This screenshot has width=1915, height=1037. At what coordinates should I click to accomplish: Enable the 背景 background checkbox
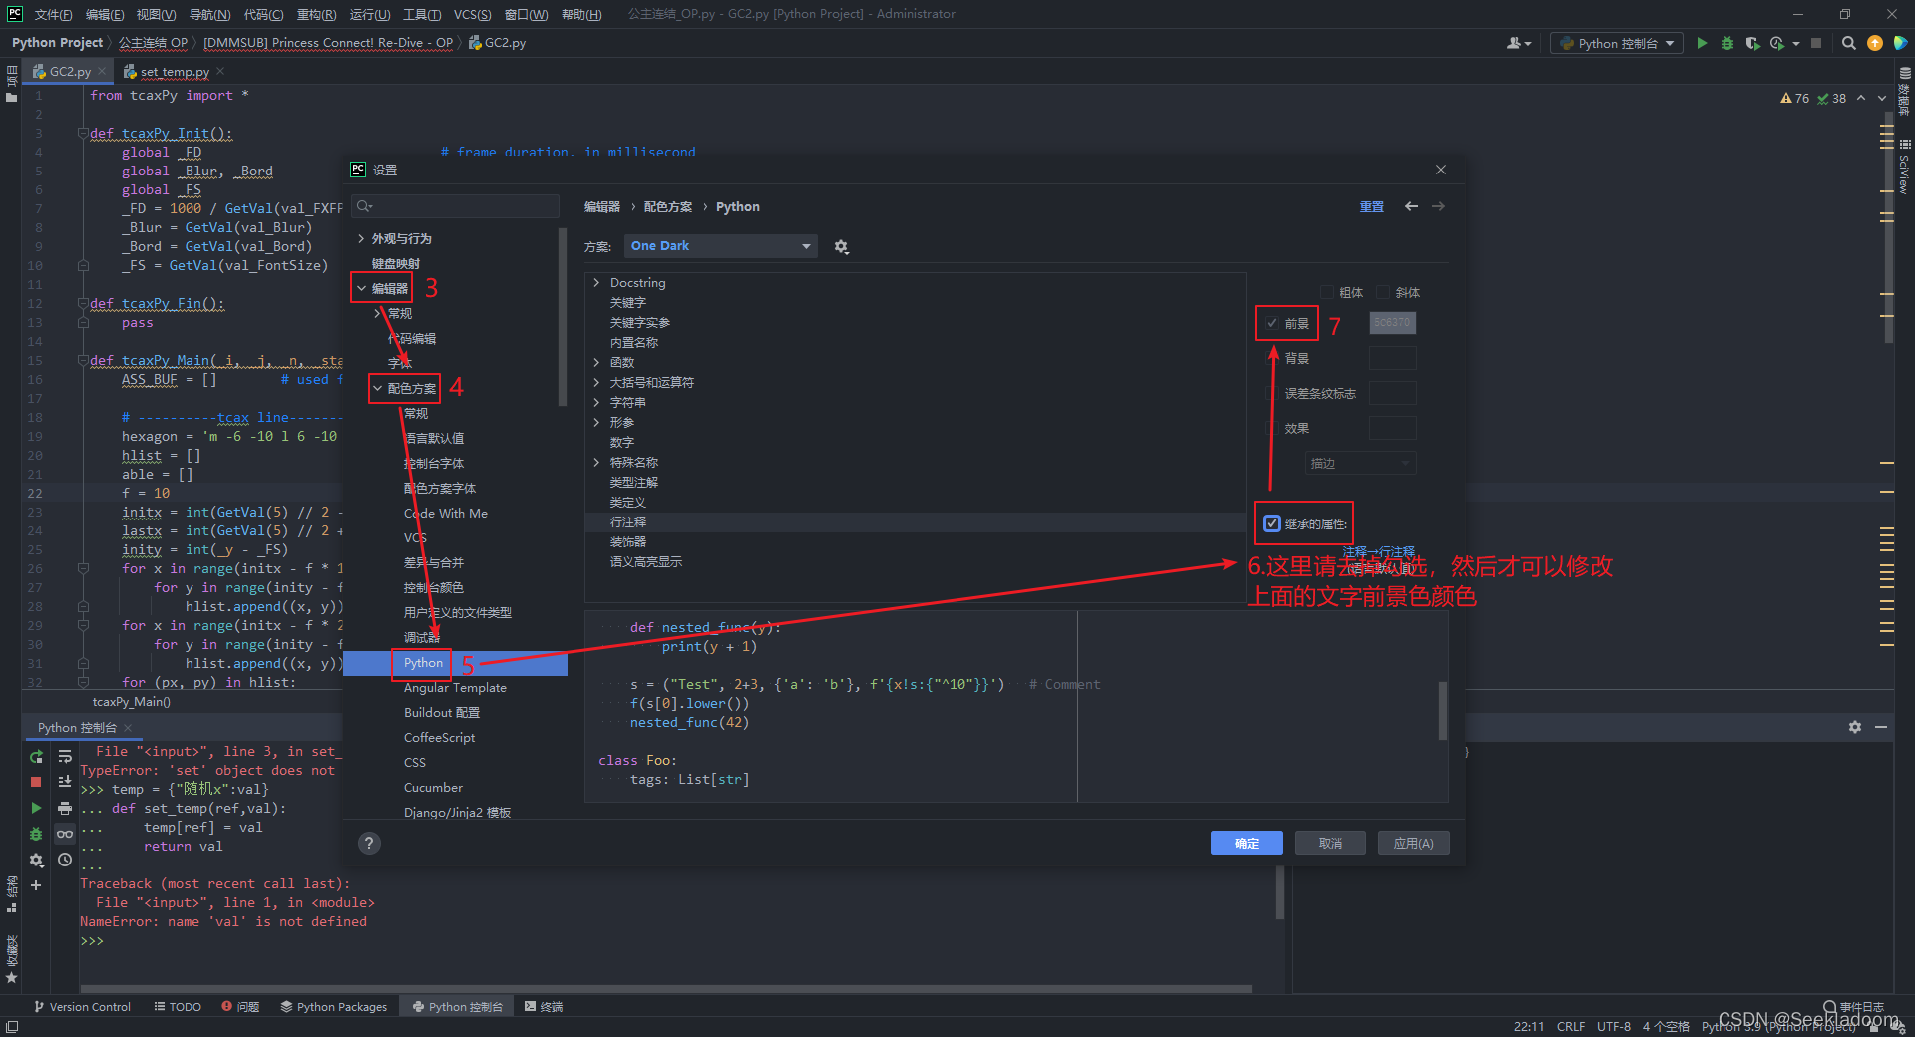1272,358
